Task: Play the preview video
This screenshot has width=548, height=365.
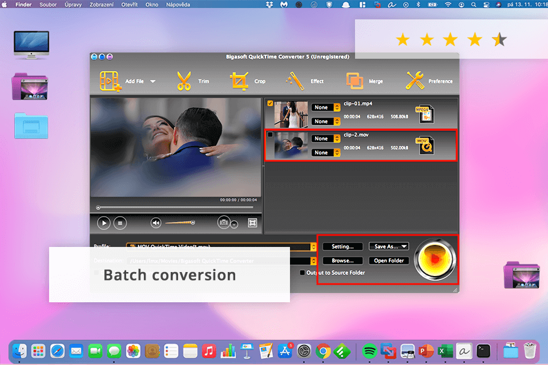Action: tap(104, 223)
